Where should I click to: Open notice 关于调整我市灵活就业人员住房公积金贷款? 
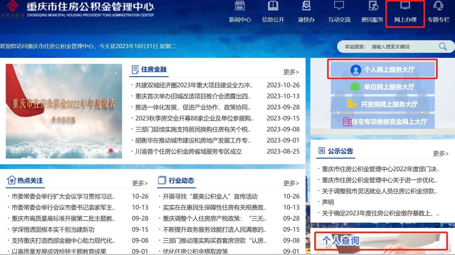coord(379,191)
